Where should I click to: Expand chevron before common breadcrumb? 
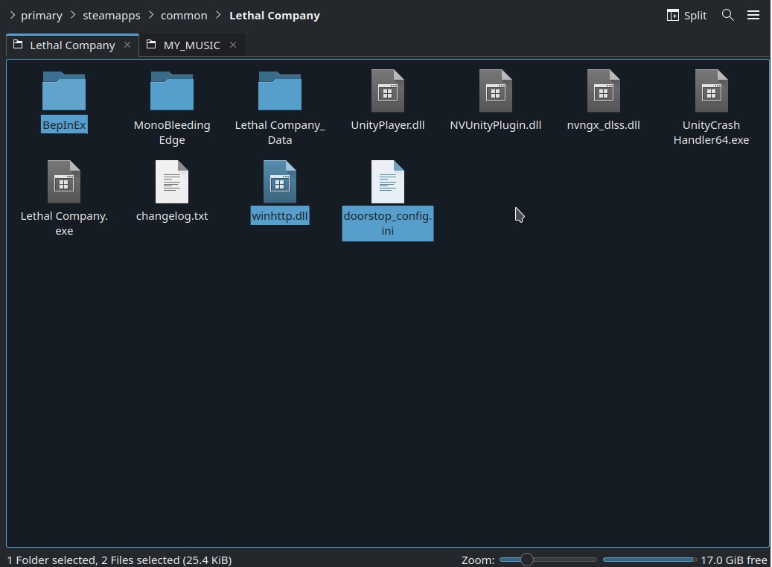[x=151, y=15]
